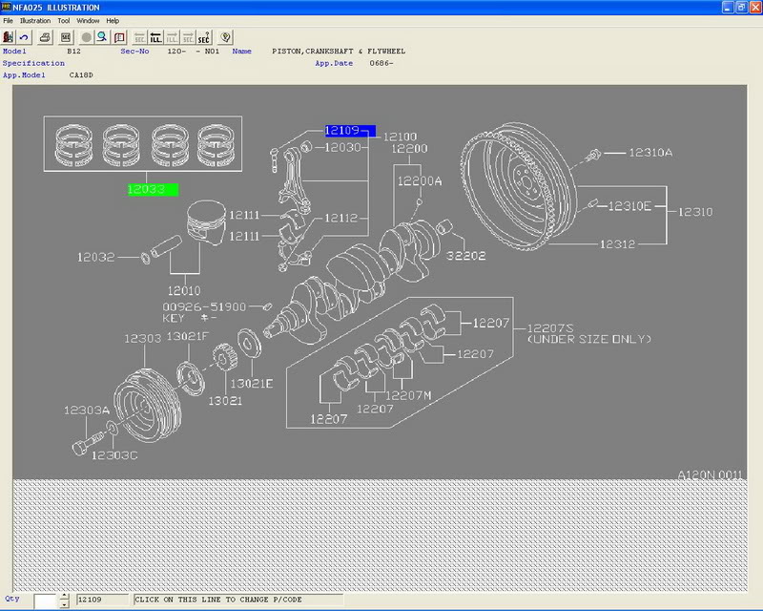Click the magnifier search icon

(x=102, y=37)
